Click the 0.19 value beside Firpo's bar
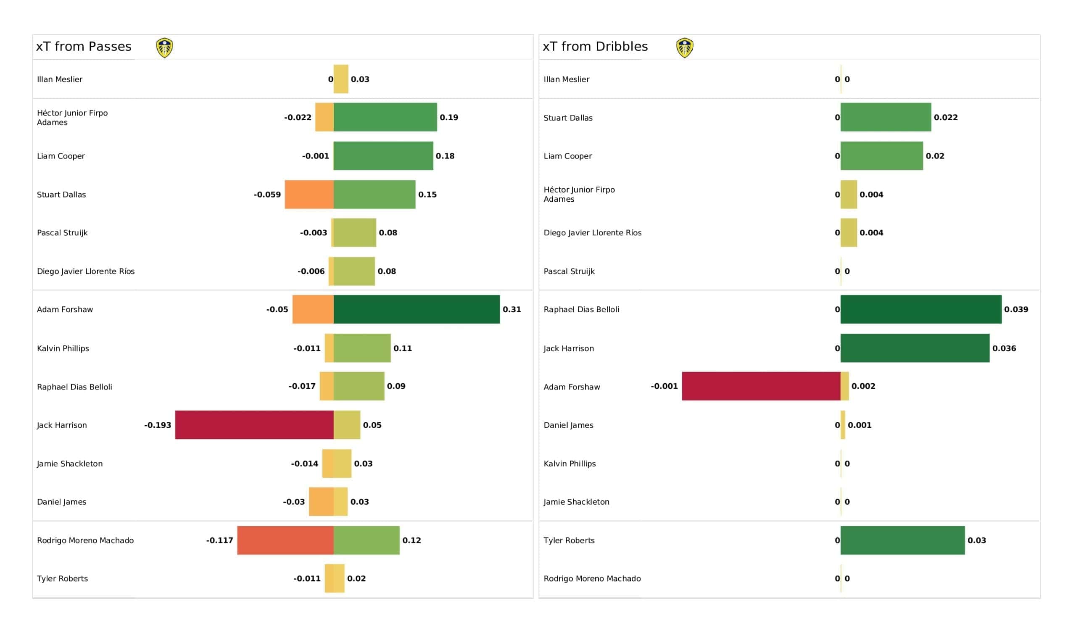Viewport: 1076px width, 632px height. [x=449, y=117]
